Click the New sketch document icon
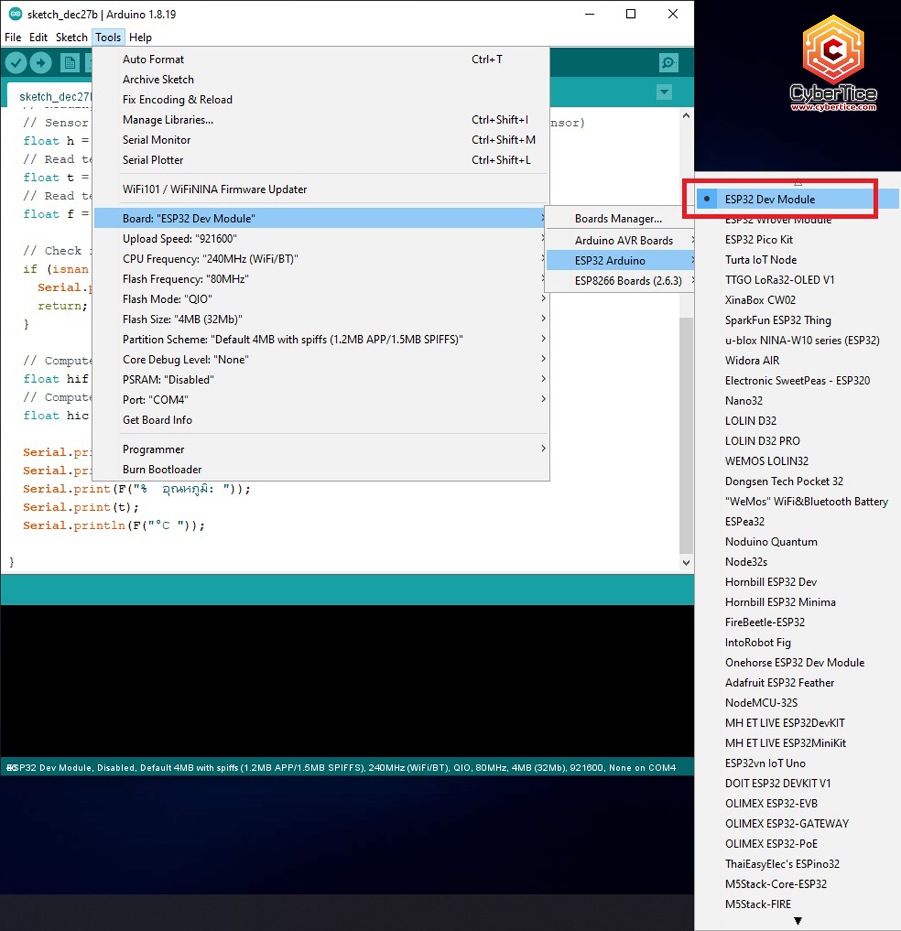This screenshot has height=931, width=901. coord(70,62)
